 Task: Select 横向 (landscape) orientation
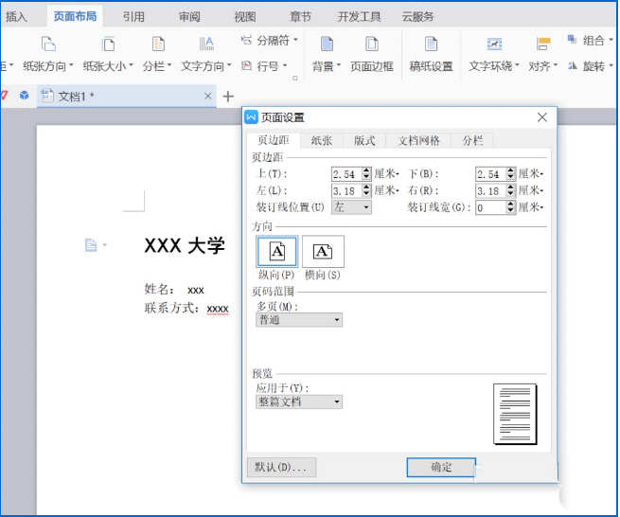tap(323, 251)
